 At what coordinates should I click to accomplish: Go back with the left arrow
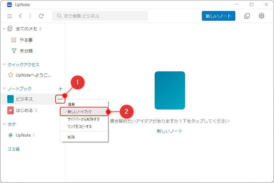[x=20, y=16]
